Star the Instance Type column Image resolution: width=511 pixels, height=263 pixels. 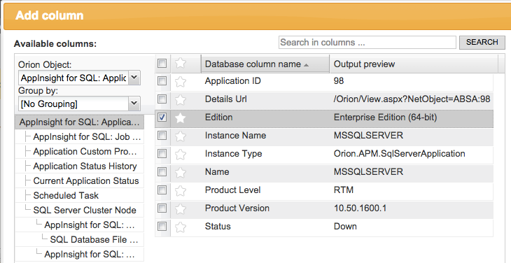pos(180,155)
